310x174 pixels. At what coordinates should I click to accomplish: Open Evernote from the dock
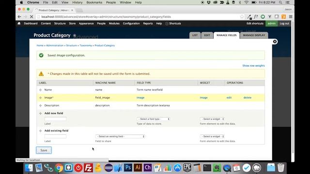(217, 168)
